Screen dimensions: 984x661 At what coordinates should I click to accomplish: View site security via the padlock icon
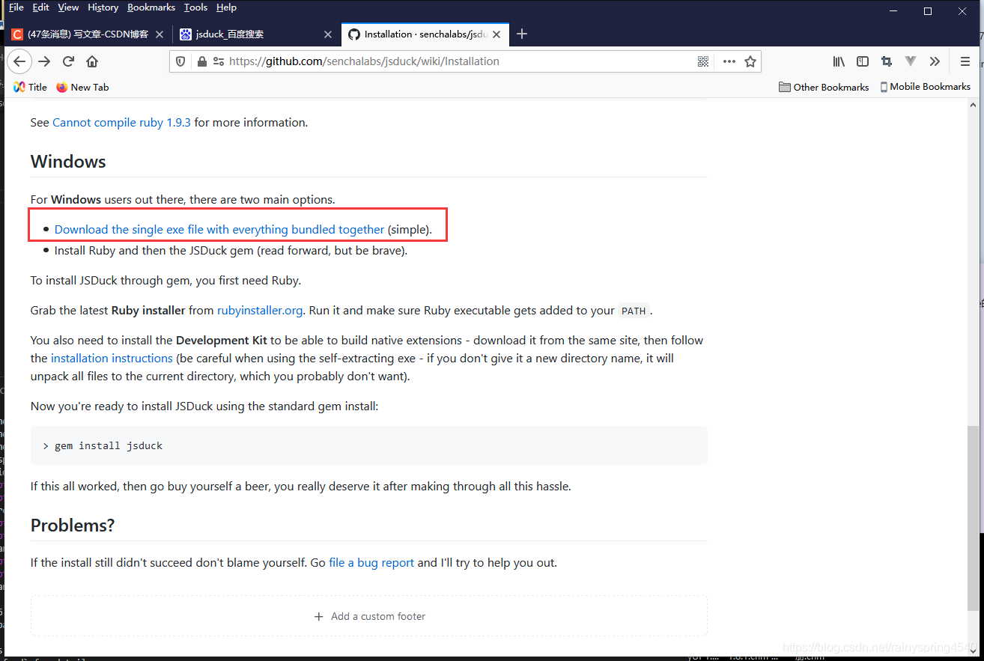[201, 61]
